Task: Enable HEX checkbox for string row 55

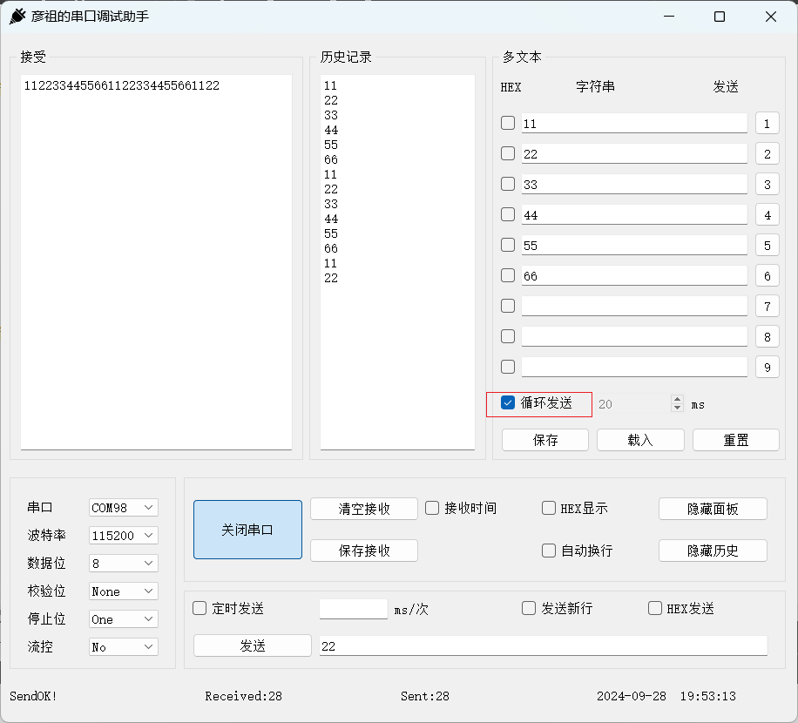Action: pyautogui.click(x=508, y=246)
